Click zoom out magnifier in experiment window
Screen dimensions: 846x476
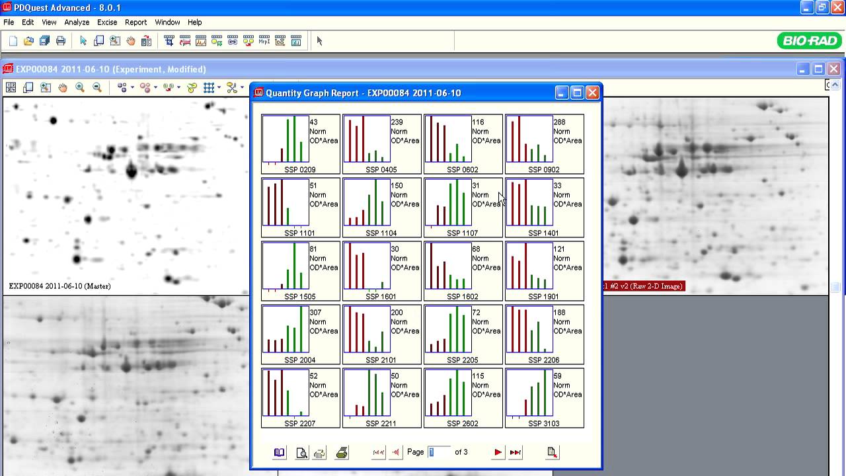pyautogui.click(x=97, y=87)
